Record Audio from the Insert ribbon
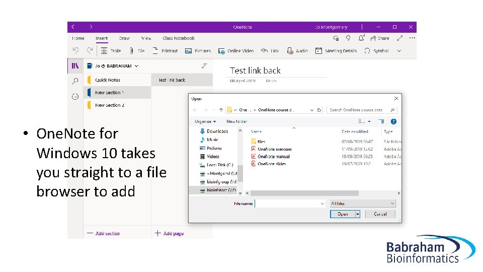 click(297, 51)
